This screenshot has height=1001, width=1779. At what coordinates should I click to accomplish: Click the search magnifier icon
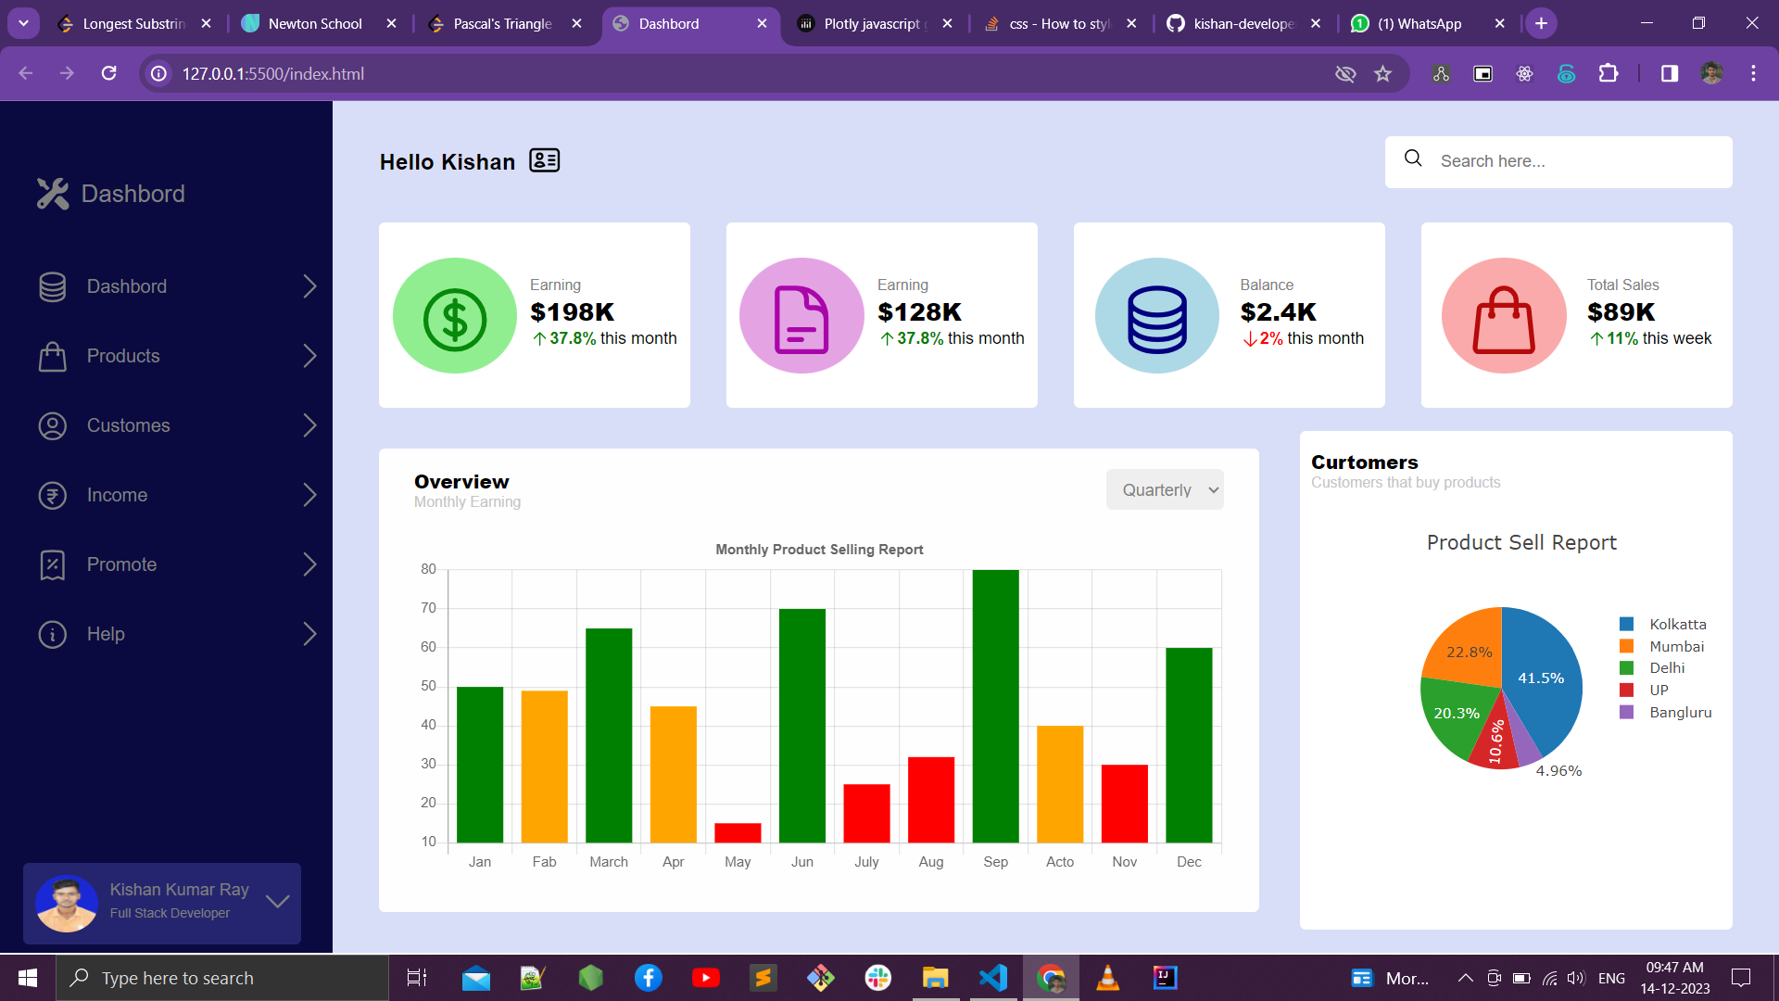coord(1413,158)
